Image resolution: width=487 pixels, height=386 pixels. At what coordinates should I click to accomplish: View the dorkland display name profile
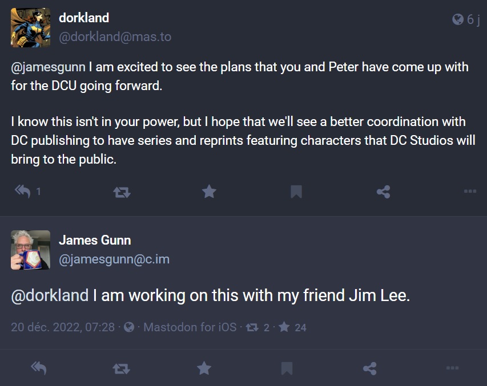pos(84,18)
